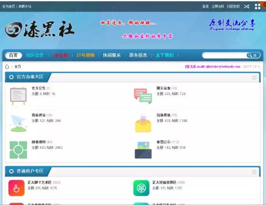Collapse the 官方办事大区 section
The image size is (266, 206).
point(254,78)
